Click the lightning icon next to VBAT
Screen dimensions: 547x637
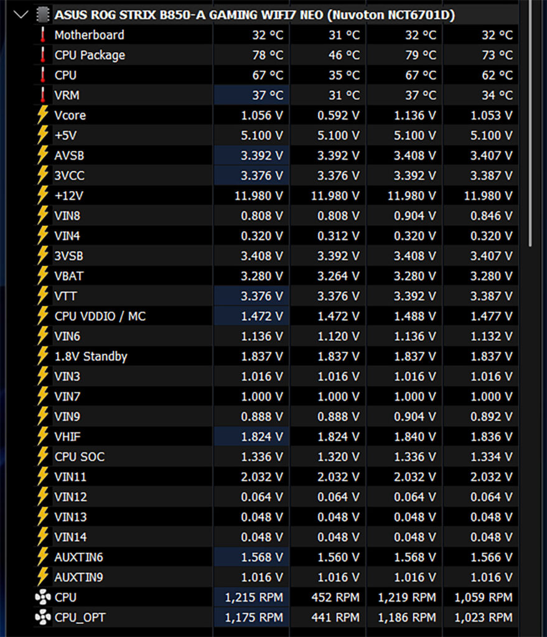coord(42,276)
